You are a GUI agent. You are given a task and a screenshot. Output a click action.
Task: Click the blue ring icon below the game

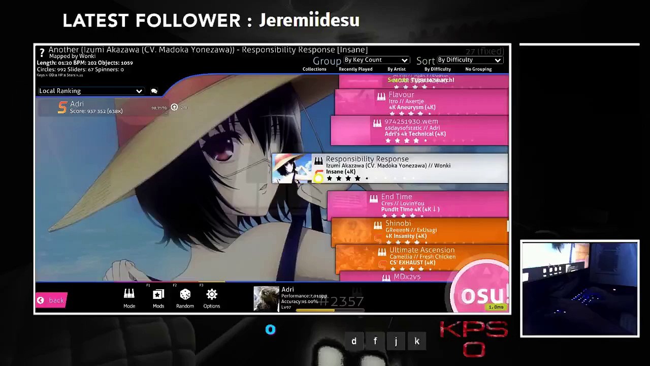270,330
